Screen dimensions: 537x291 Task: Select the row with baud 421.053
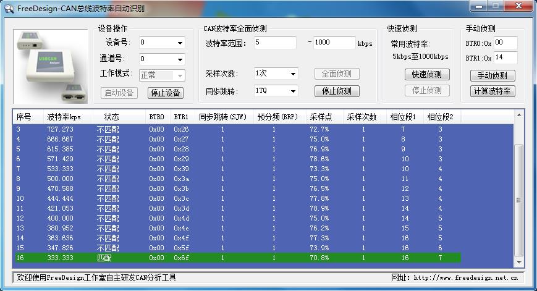coord(237,208)
